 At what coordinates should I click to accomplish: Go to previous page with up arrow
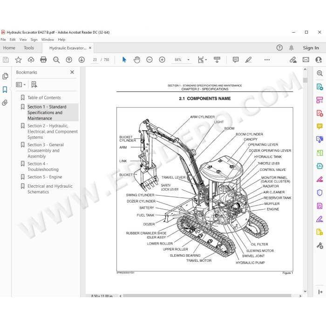point(69,60)
